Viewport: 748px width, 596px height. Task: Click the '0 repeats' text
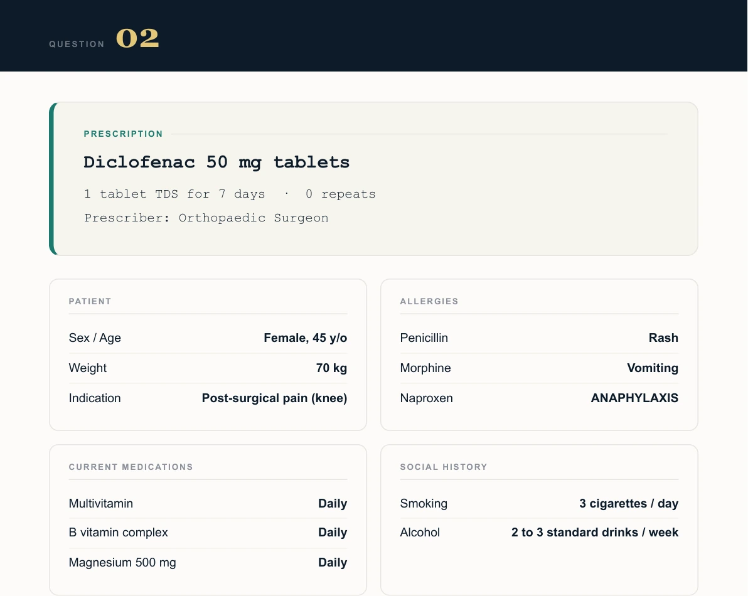341,194
